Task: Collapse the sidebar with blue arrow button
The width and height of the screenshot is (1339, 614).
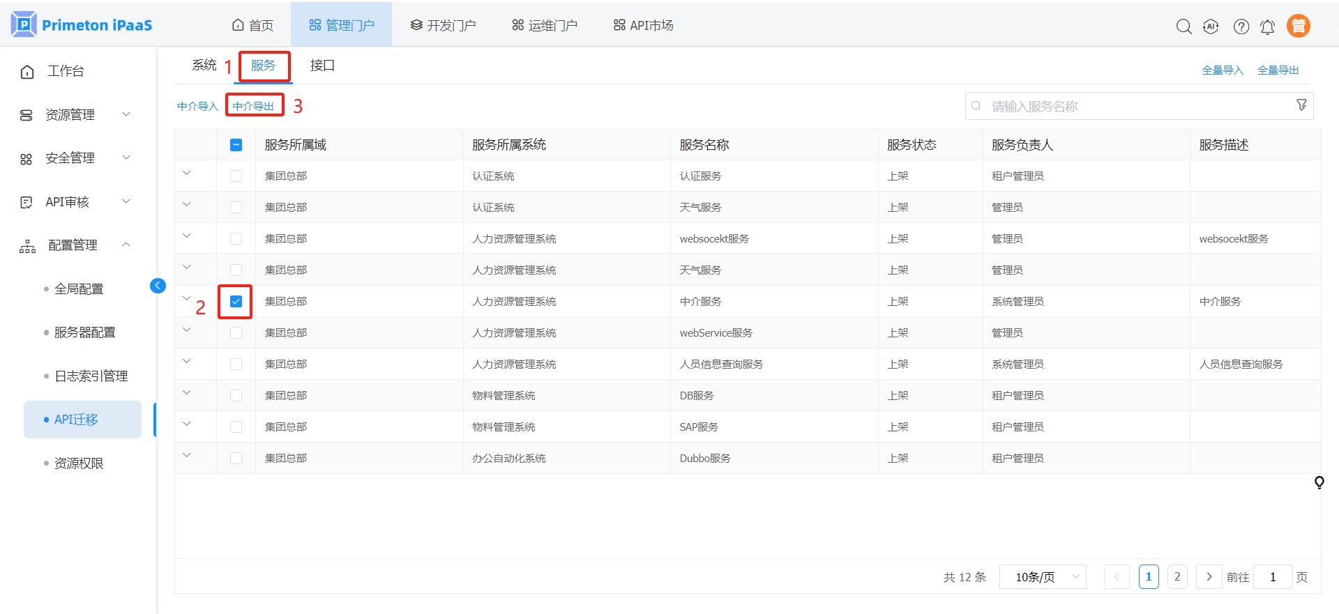Action: (158, 286)
